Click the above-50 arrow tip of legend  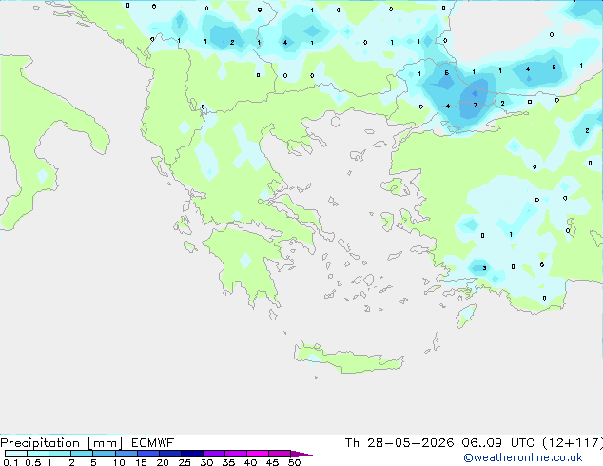click(301, 454)
